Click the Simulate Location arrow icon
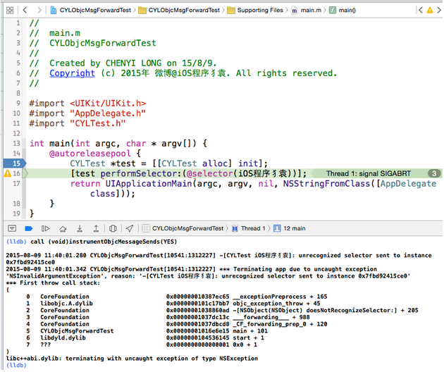The height and width of the screenshot is (372, 444). (x=129, y=228)
